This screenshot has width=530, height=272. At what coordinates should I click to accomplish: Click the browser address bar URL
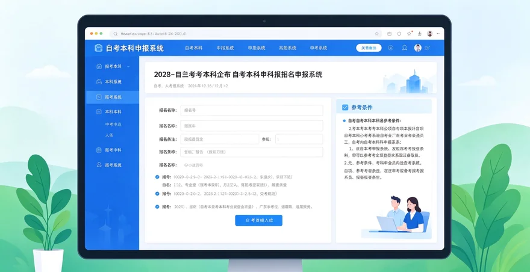pyautogui.click(x=154, y=34)
